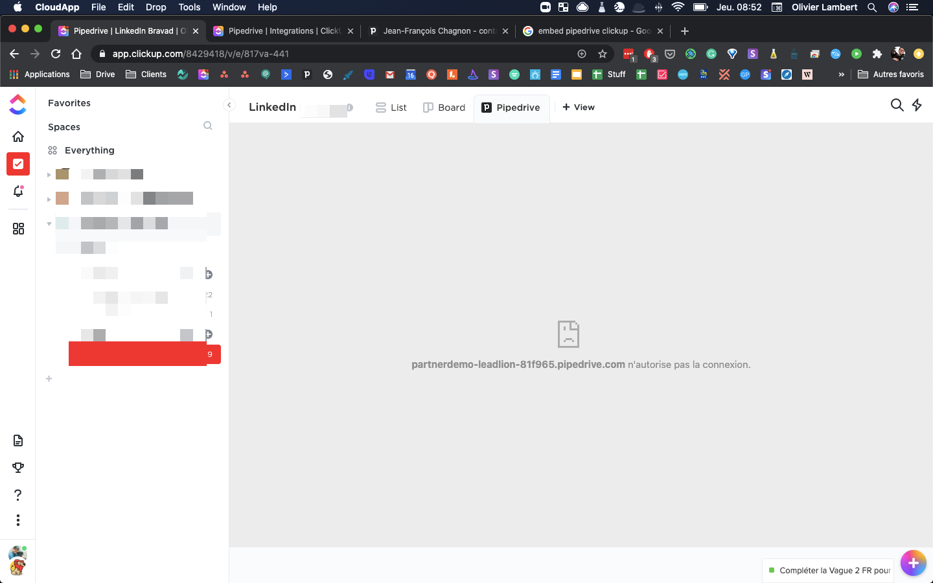The image size is (933, 583).
Task: Reload the page in Chrome
Action: 56,54
